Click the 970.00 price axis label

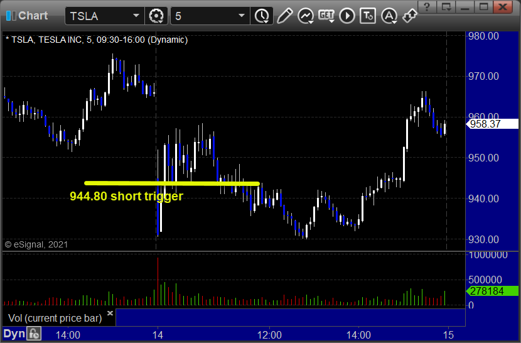pos(483,77)
